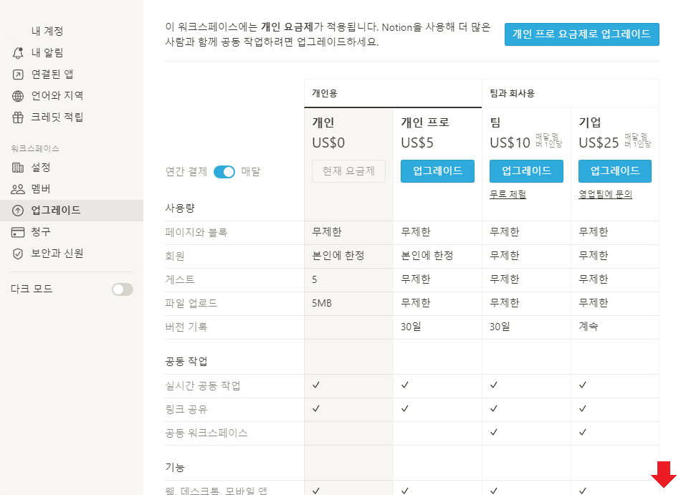Screen dimensions: 681x495
Task: Click checkmark for 실시간 공동 작업 under 기업
Action: 583,385
